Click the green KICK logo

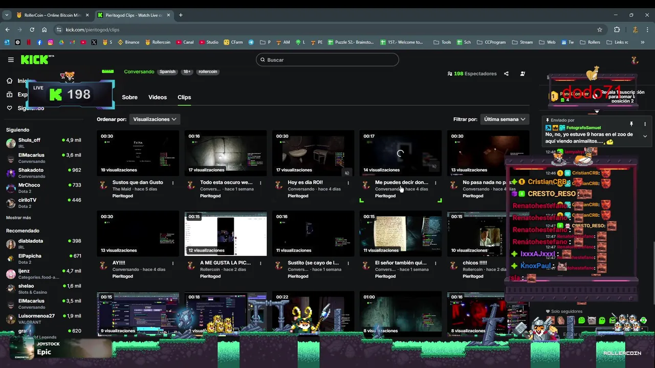(x=37, y=60)
